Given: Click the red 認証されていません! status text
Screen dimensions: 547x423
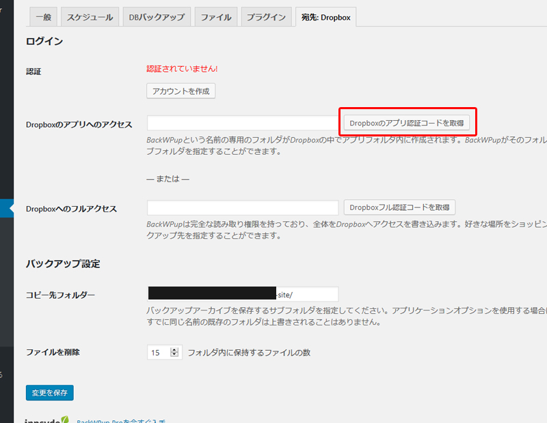Looking at the screenshot, I should [x=182, y=69].
